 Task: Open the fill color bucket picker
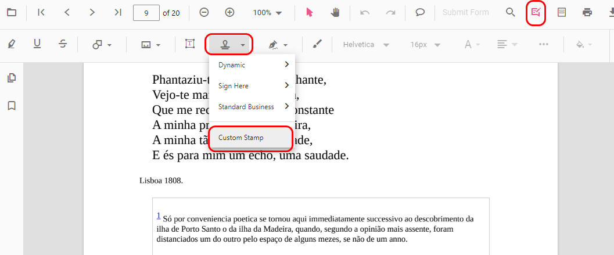click(x=583, y=45)
